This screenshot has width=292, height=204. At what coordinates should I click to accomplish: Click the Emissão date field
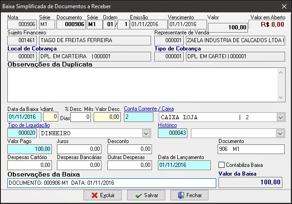tap(148, 24)
